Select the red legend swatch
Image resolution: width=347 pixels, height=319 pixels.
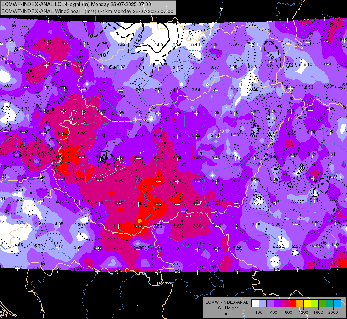tap(292, 303)
